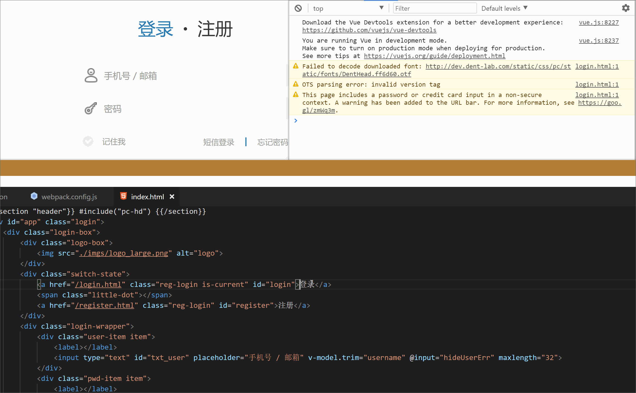Toggle the 记住我 remember me checkbox
Screen dimensions: 636x393
tap(88, 142)
